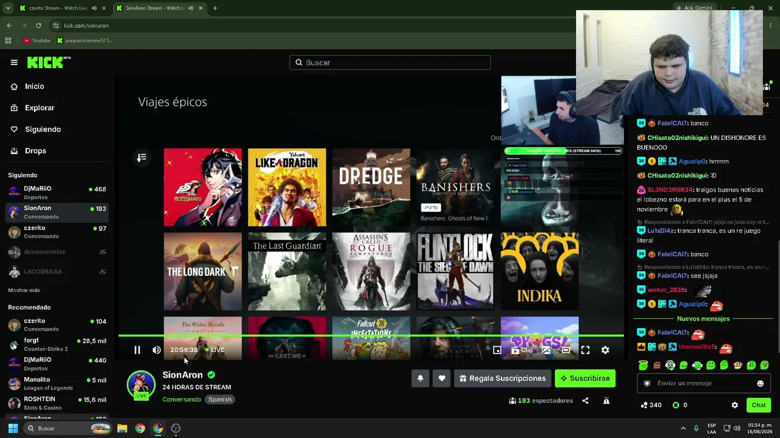Image resolution: width=780 pixels, height=438 pixels.
Task: Open File Explorer from the taskbar
Action: click(x=122, y=428)
